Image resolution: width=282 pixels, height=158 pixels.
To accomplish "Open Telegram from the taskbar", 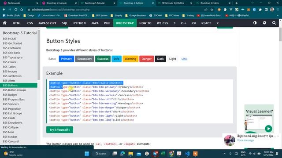I will [x=155, y=154].
